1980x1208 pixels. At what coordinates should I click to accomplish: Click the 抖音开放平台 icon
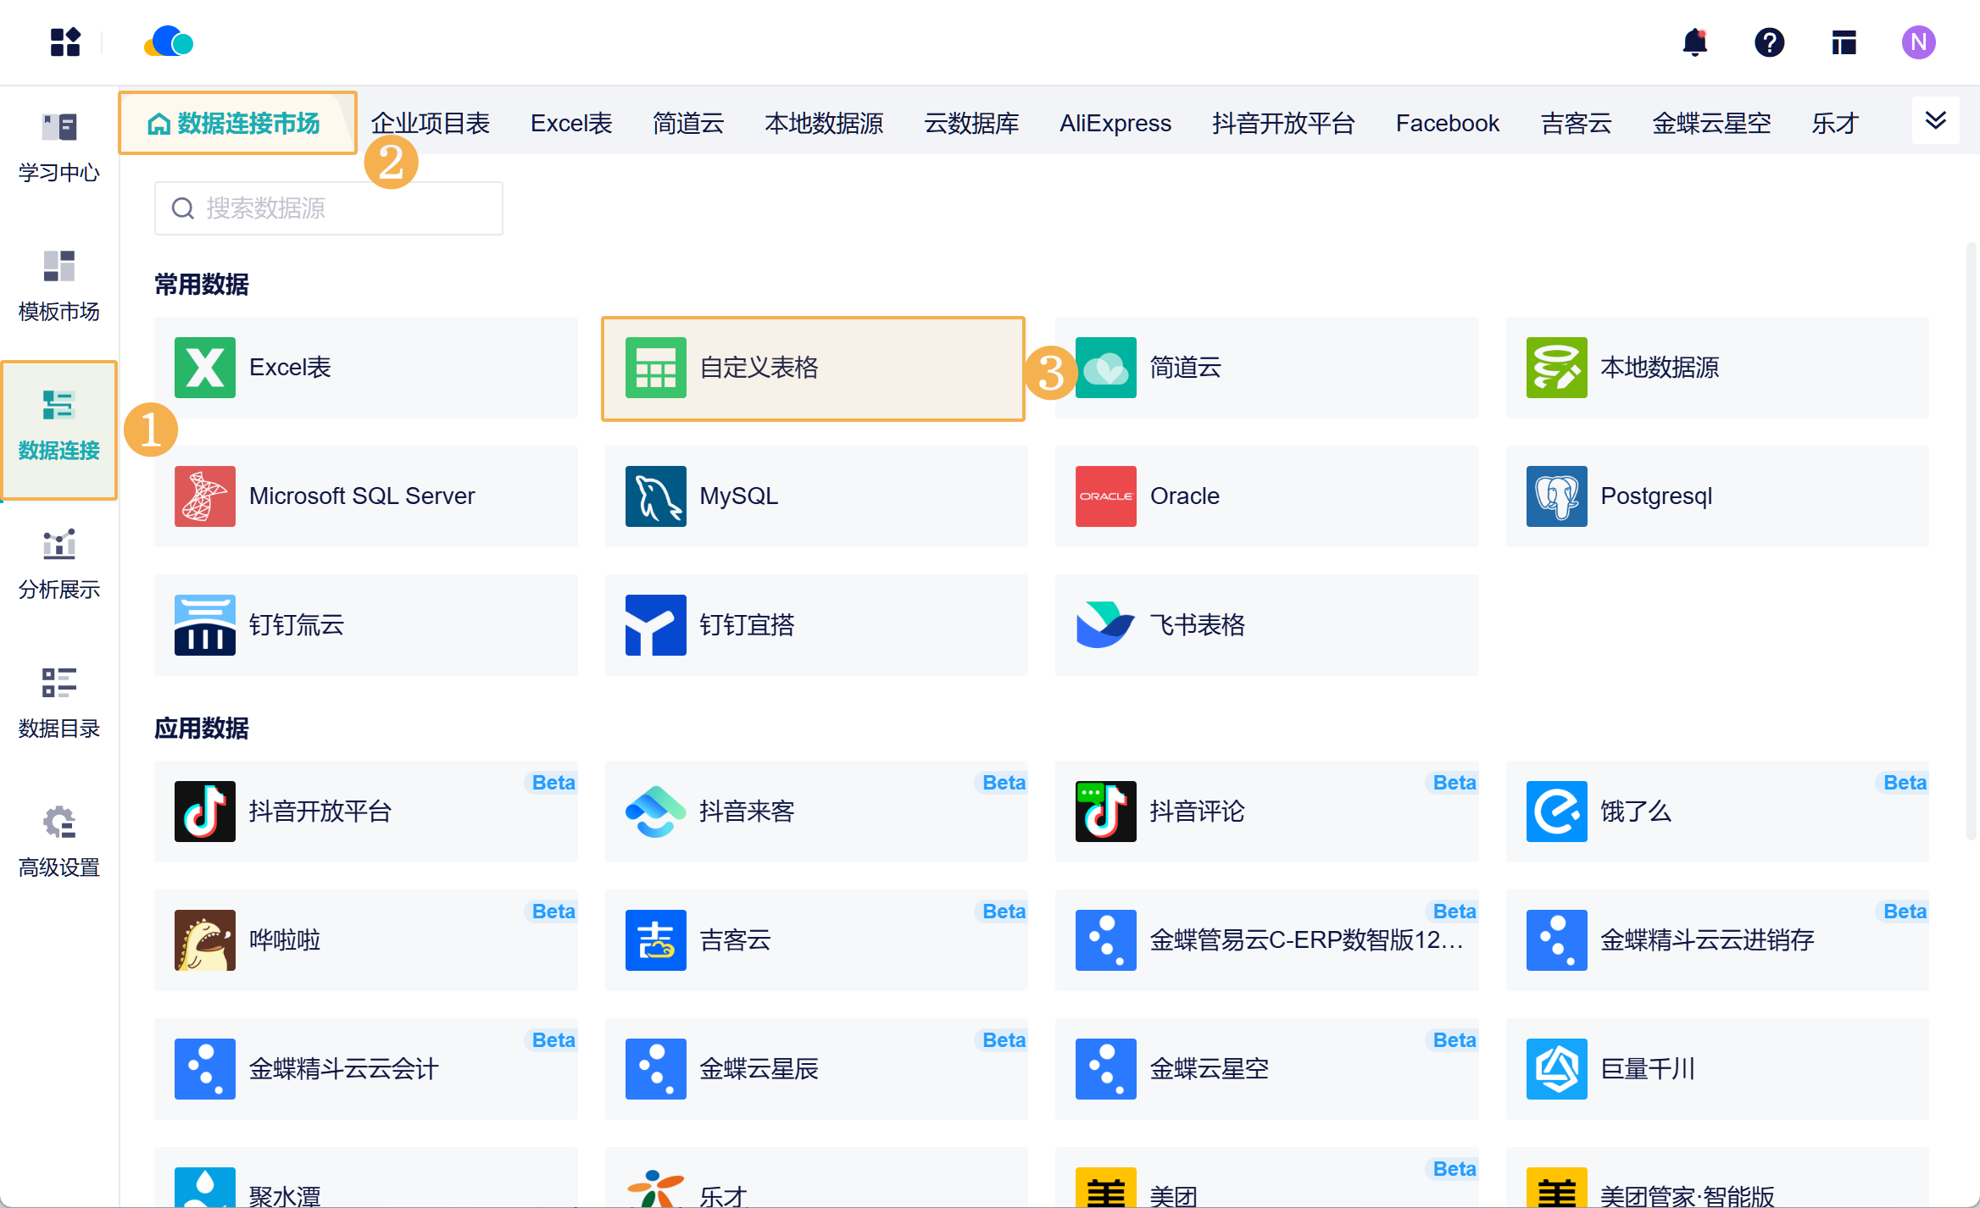coord(205,812)
